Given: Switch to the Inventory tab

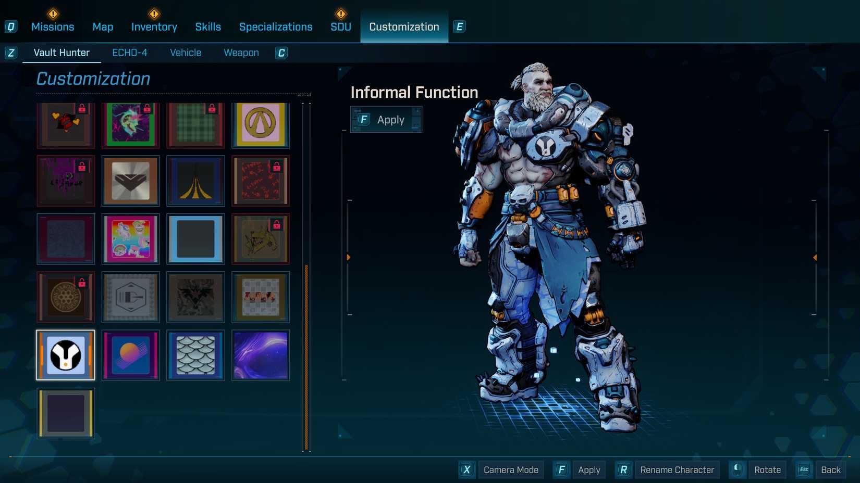Looking at the screenshot, I should (154, 27).
